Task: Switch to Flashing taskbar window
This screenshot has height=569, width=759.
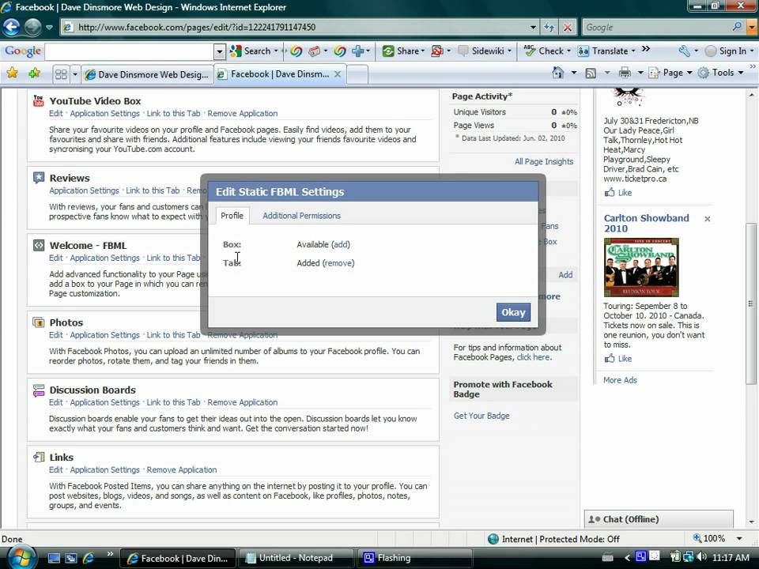Action: 413,558
